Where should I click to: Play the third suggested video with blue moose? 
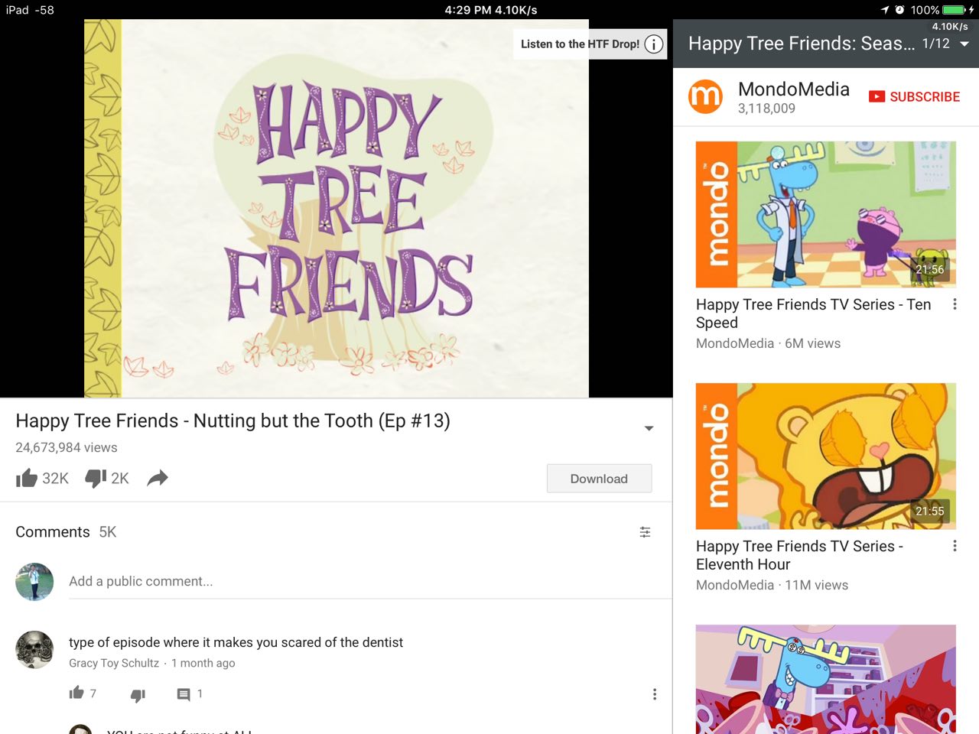(x=826, y=680)
